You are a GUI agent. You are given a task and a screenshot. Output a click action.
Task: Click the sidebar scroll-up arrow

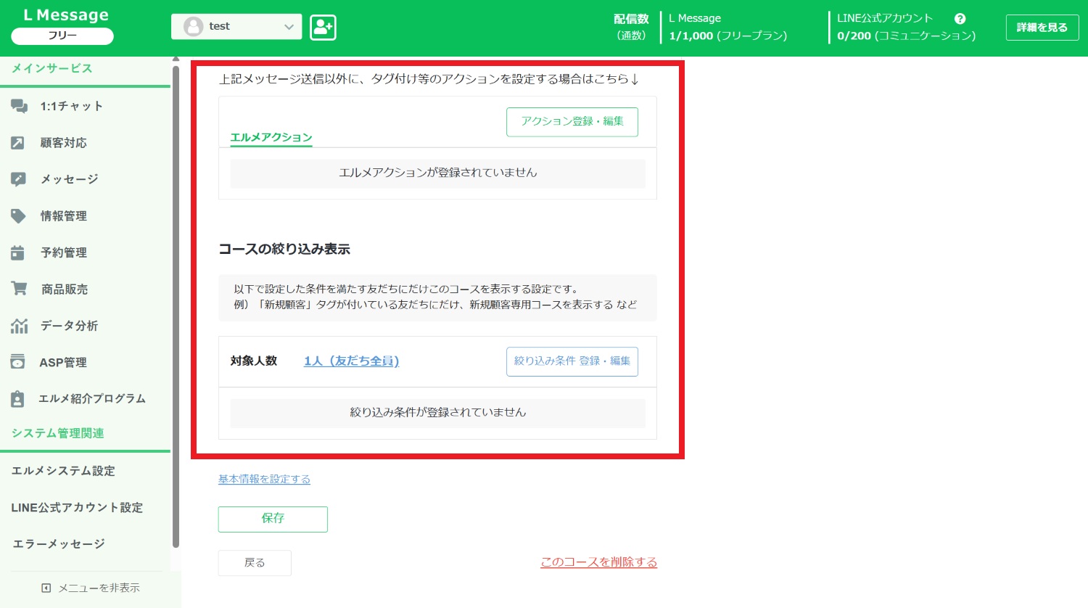coord(176,59)
